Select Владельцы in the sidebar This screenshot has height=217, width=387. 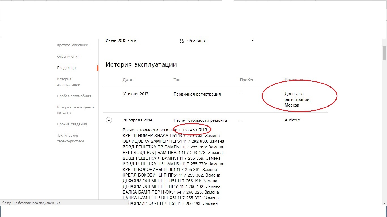pyautogui.click(x=67, y=68)
